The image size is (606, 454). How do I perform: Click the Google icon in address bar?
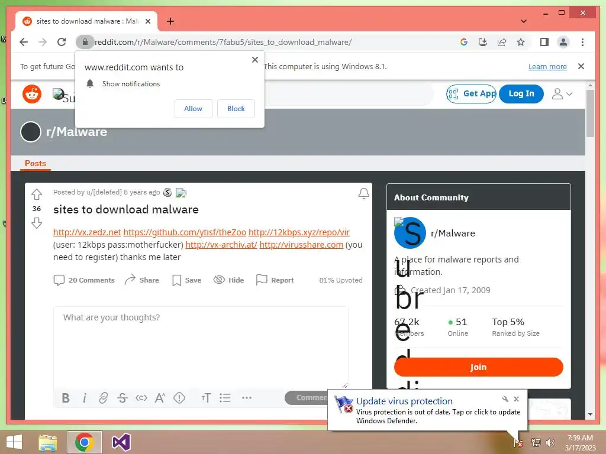click(464, 42)
